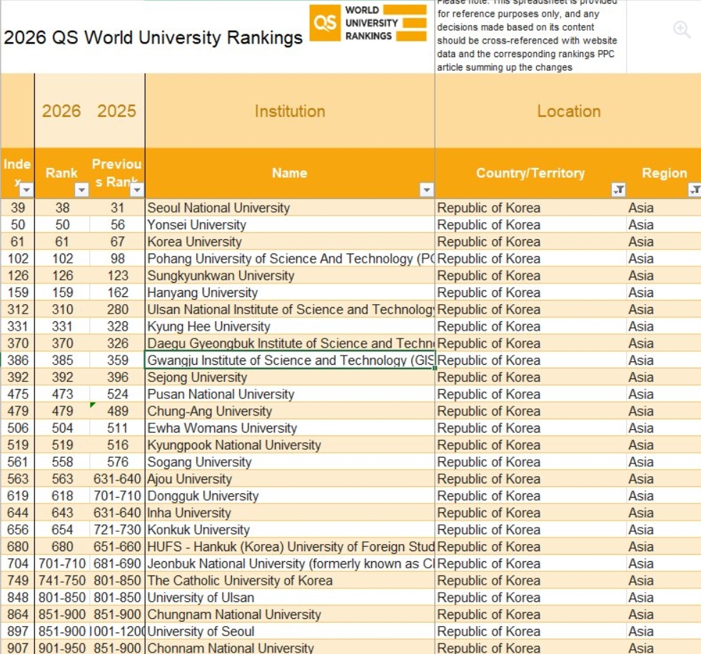Click the Yonsei University cell
701x654 pixels.
point(290,225)
